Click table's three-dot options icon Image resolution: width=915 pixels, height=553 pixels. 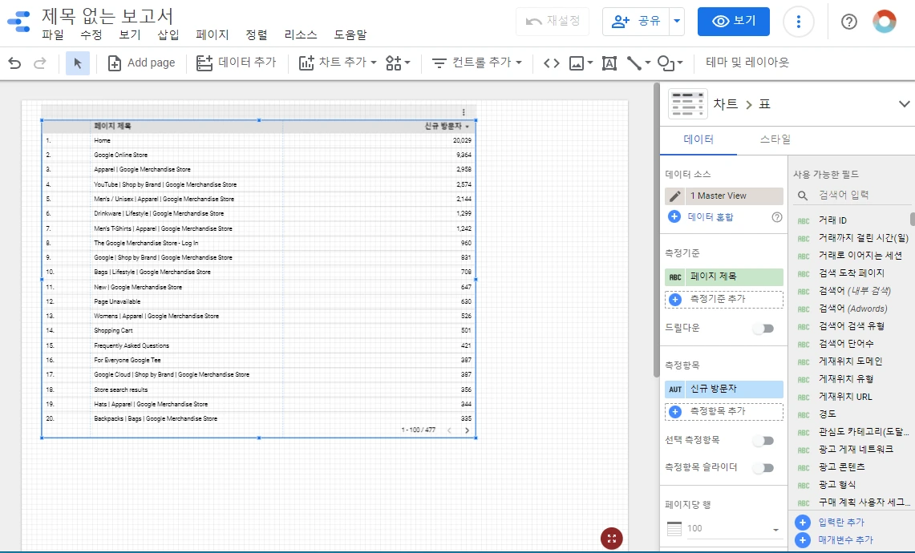coord(464,112)
